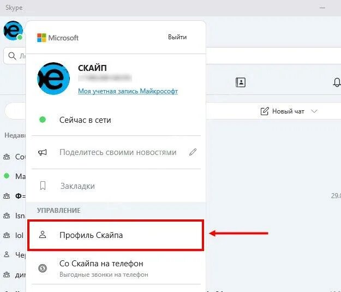Click the bookmark icon beside Закладки
The image size is (341, 292).
click(x=43, y=186)
